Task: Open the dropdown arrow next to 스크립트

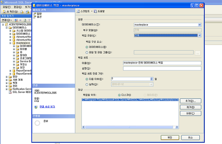Action: [92, 11]
